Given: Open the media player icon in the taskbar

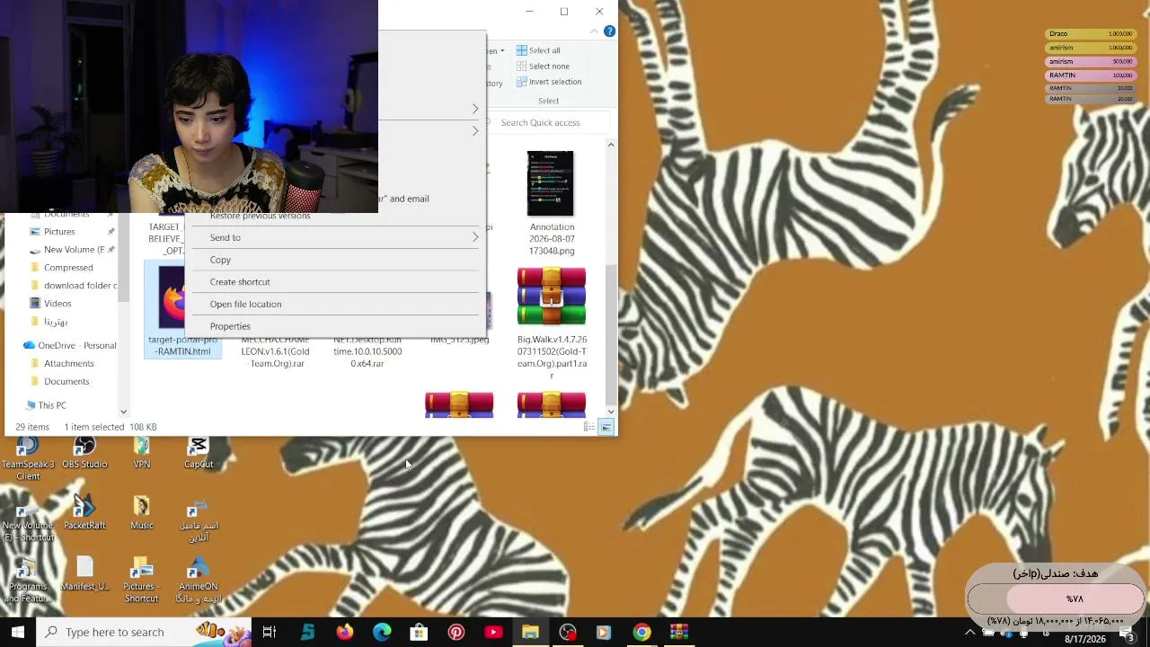Looking at the screenshot, I should (x=604, y=632).
